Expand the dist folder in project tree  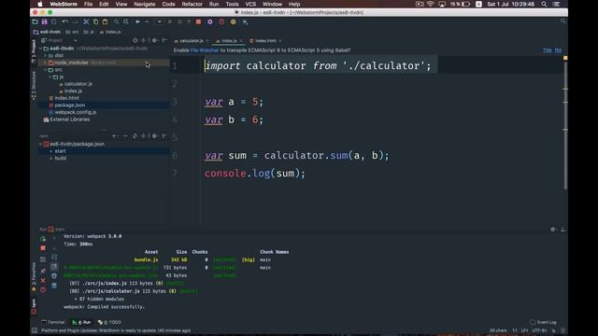(x=45, y=56)
